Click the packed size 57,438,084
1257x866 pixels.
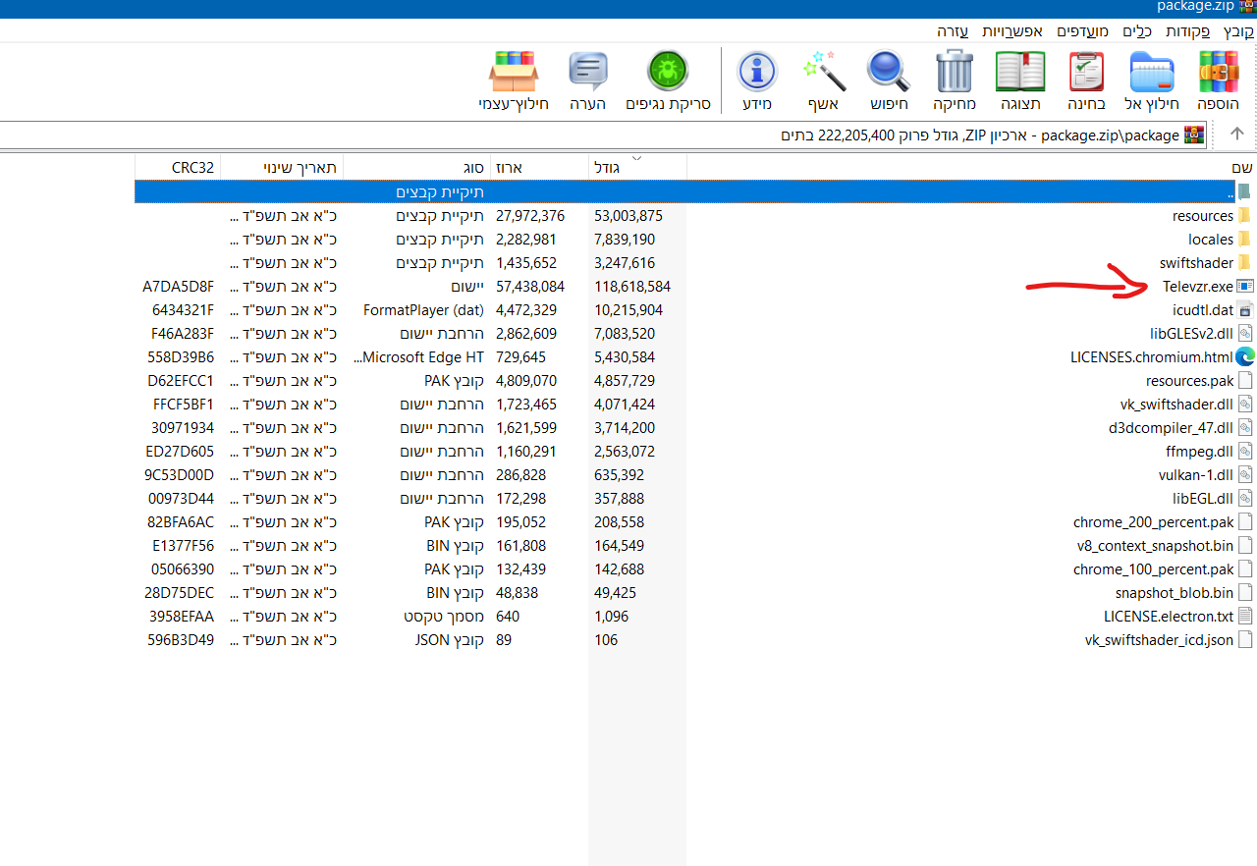tap(530, 286)
